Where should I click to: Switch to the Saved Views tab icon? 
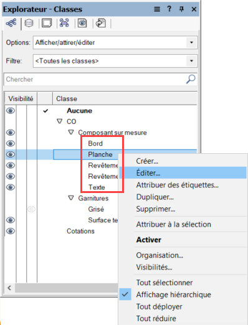[82, 23]
